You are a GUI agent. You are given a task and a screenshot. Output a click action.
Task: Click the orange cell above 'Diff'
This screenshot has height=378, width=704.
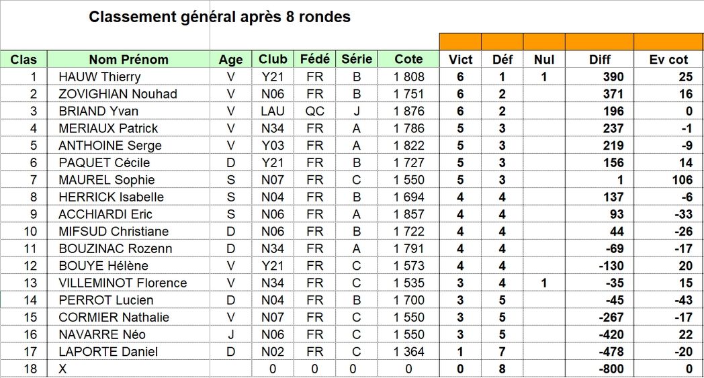(x=599, y=42)
